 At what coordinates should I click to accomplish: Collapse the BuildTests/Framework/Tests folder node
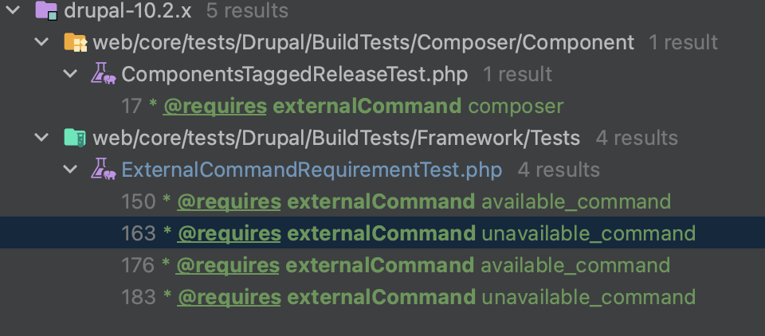(42, 138)
